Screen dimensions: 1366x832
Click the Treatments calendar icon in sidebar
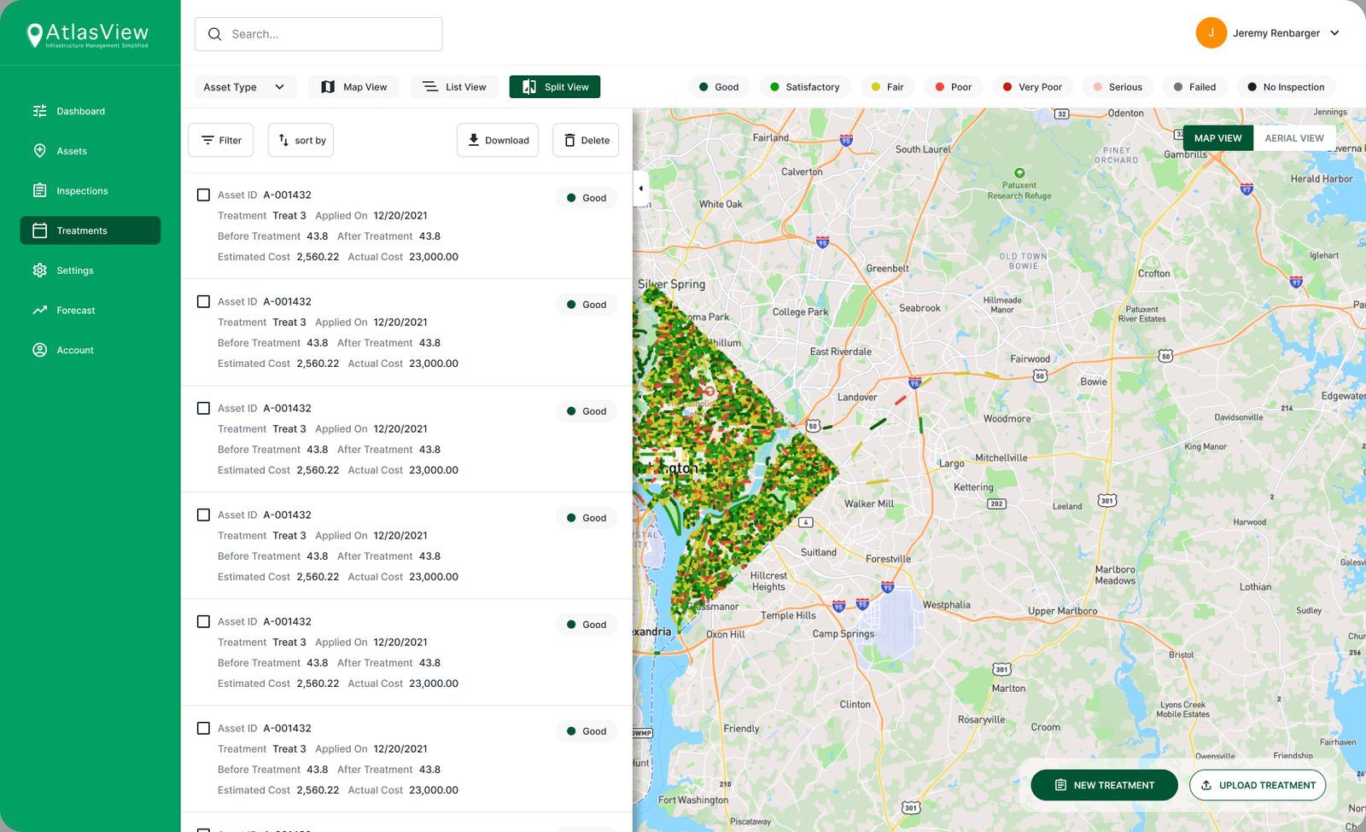coord(39,230)
